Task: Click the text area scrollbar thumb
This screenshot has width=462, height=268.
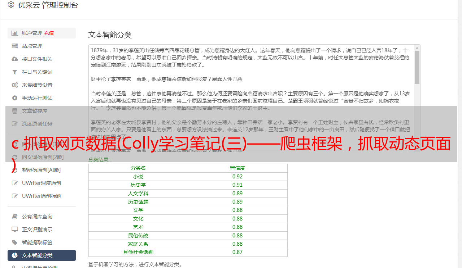Action: click(417, 67)
